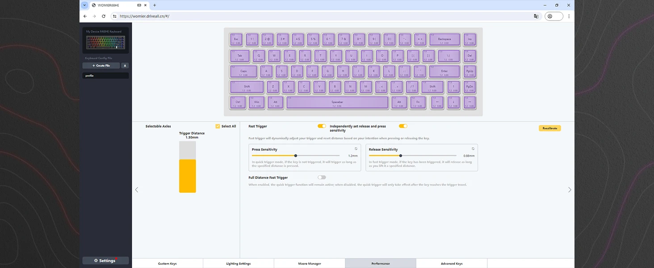Go to previous panel with left chevron

point(137,190)
